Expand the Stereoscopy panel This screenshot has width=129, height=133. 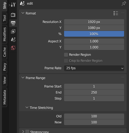[x=23, y=132]
